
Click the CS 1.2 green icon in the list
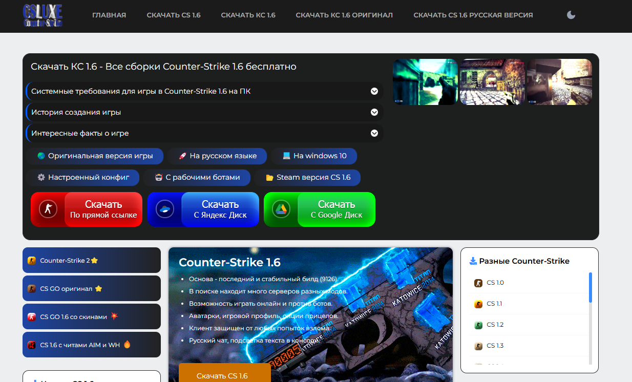click(x=478, y=325)
